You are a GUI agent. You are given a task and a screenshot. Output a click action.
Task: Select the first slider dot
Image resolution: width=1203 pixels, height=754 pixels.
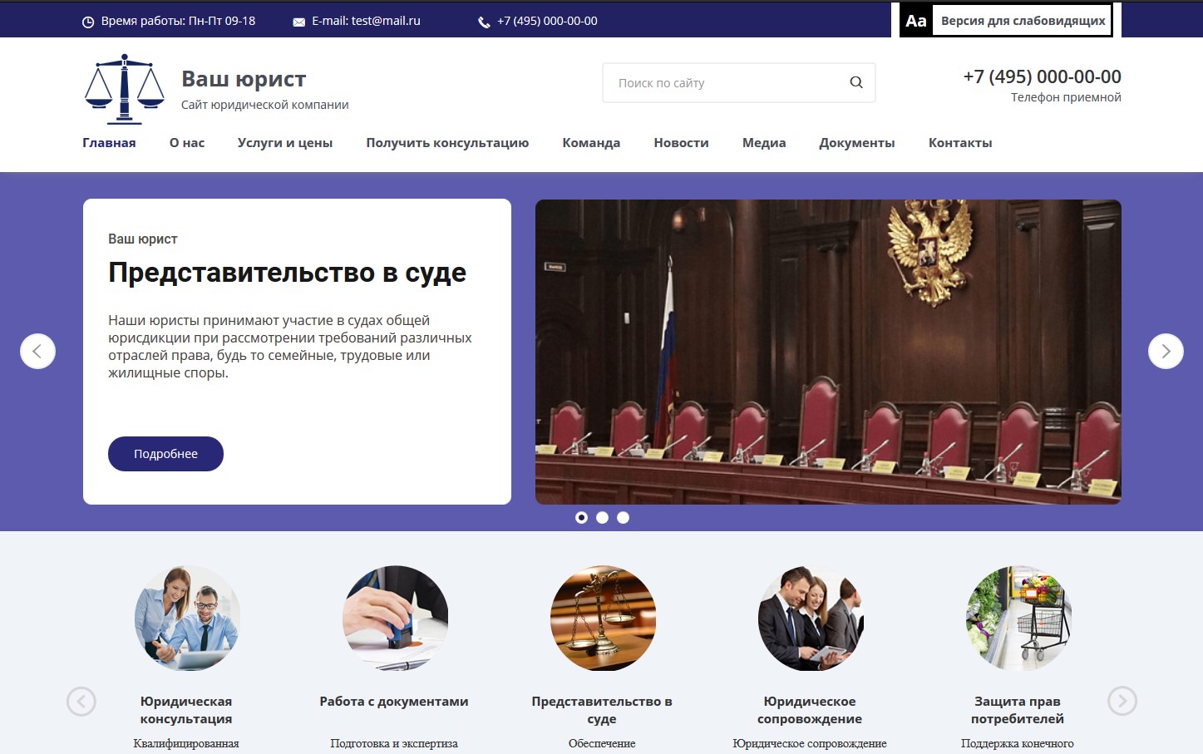click(581, 518)
